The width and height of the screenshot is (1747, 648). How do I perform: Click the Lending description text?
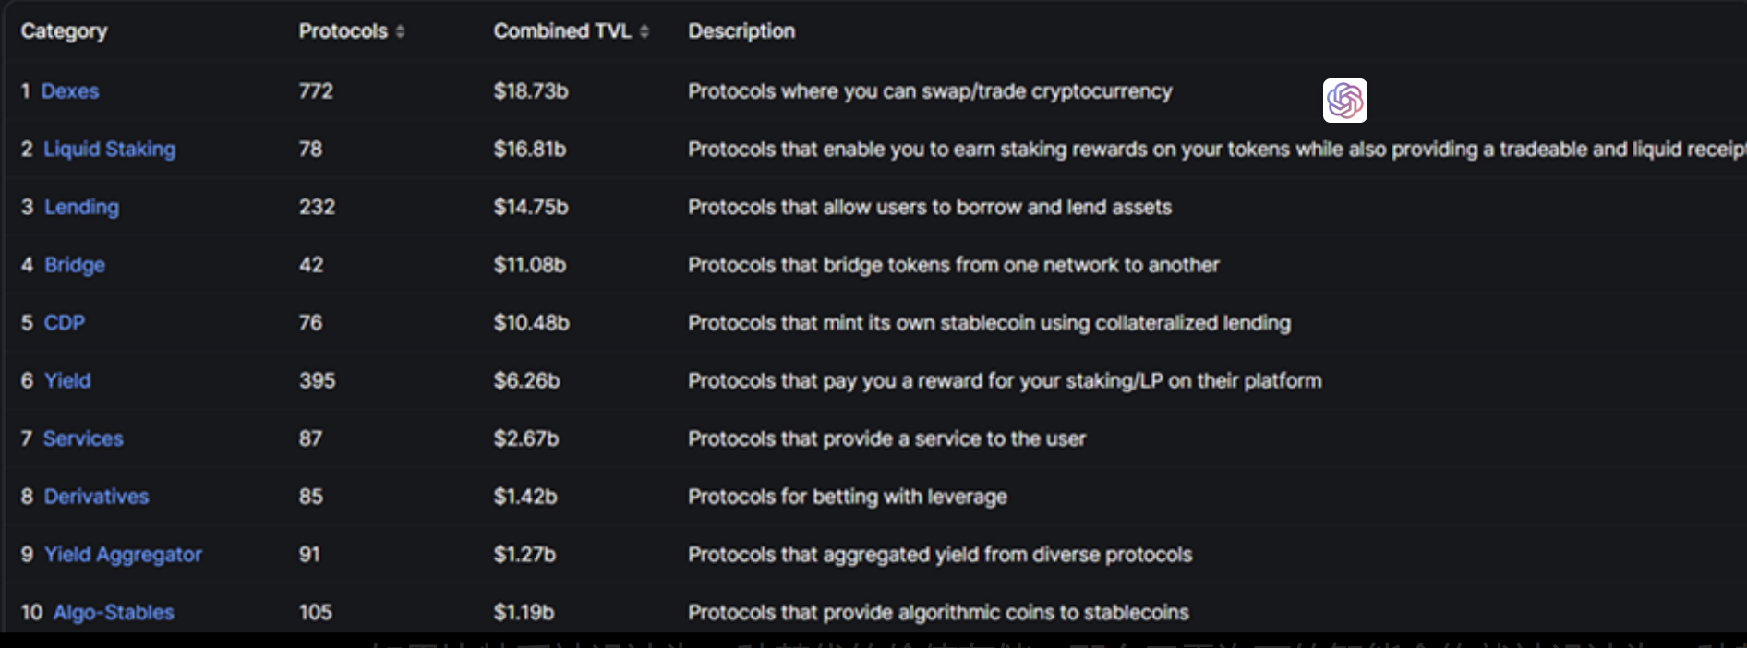tap(930, 207)
